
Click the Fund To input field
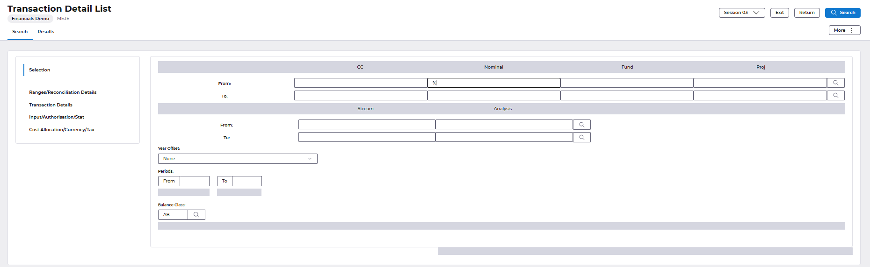(627, 96)
